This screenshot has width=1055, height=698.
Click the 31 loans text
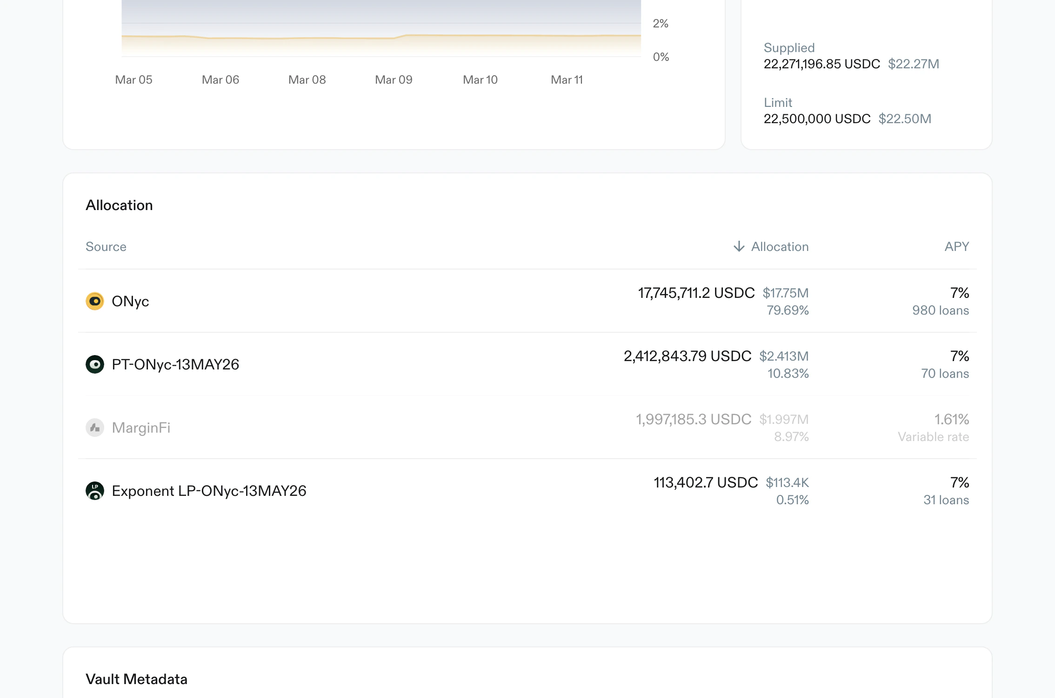(x=946, y=500)
